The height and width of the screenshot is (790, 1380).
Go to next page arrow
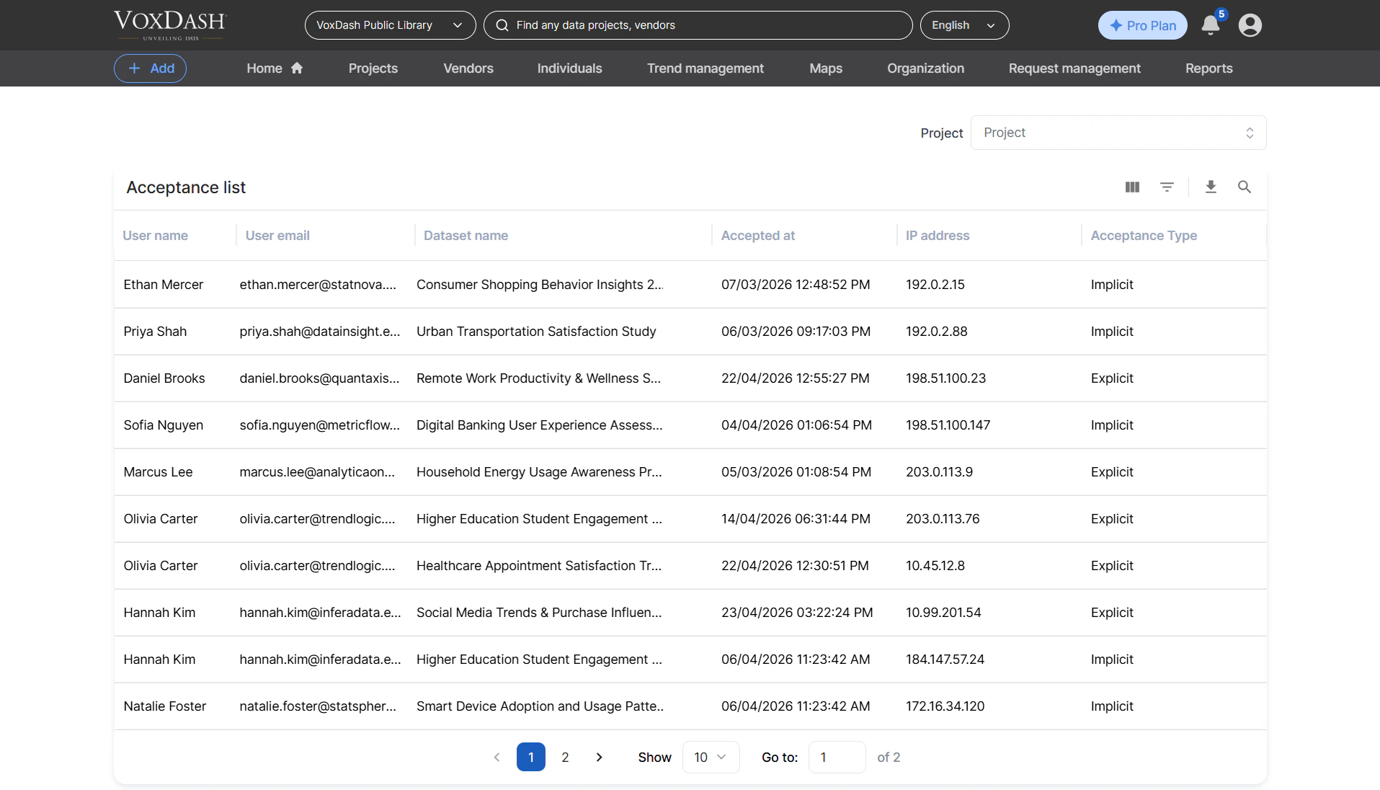click(599, 758)
